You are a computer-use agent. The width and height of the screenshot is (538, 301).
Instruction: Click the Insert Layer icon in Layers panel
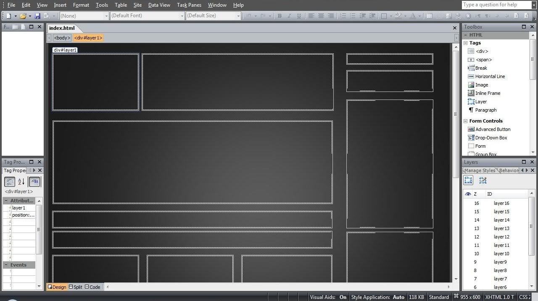468,181
